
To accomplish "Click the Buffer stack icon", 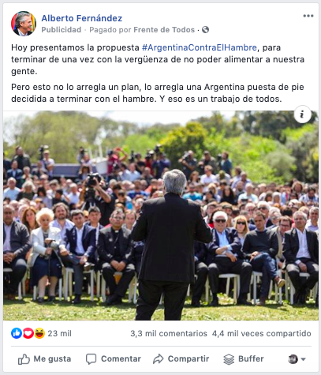I will 229,359.
